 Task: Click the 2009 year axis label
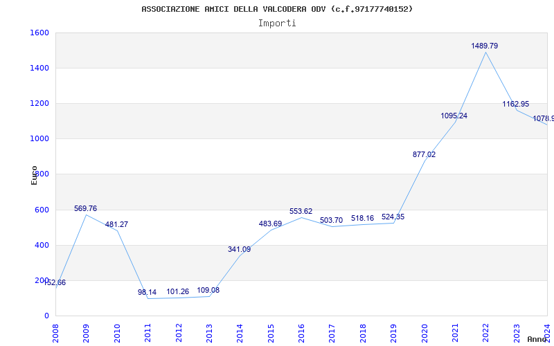(x=86, y=334)
